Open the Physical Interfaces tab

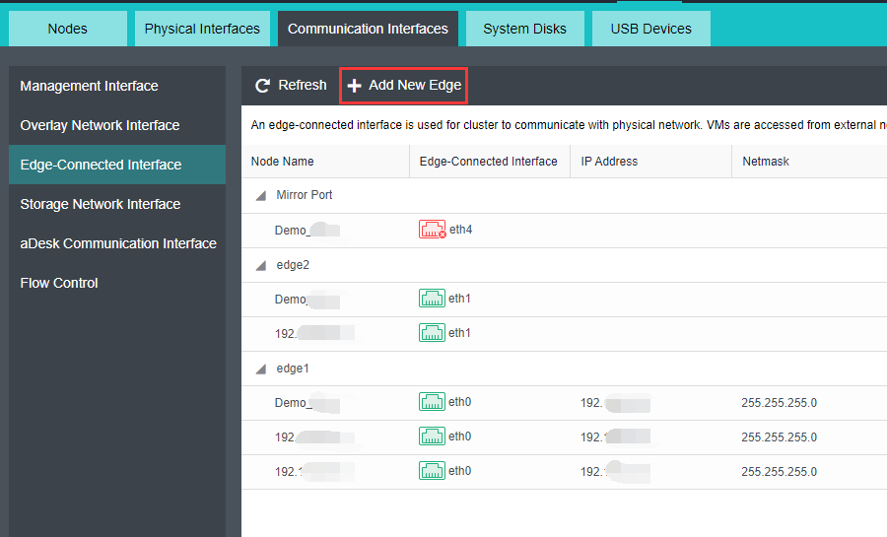pyautogui.click(x=202, y=29)
